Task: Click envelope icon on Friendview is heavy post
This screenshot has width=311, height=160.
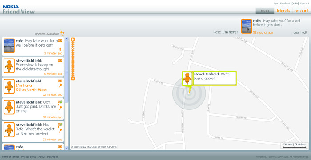Action: point(60,60)
